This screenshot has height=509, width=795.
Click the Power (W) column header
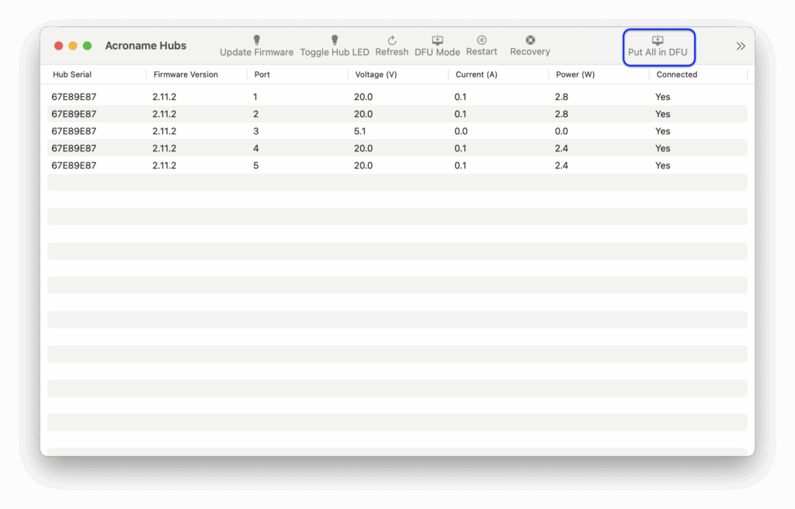pos(575,74)
